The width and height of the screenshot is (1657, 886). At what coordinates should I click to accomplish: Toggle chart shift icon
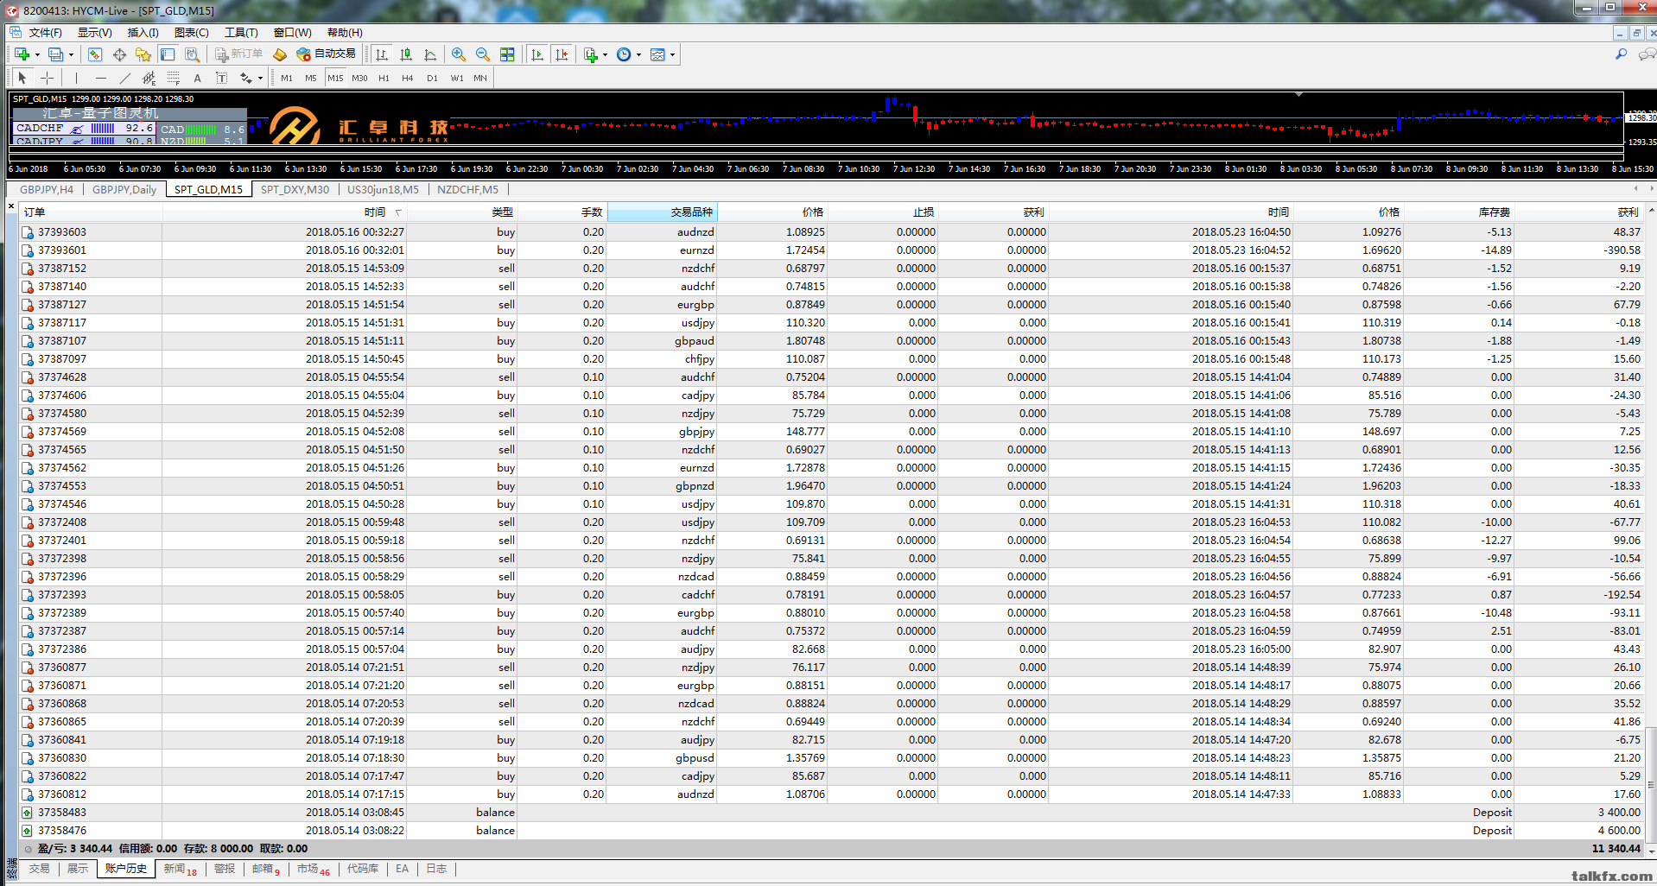pos(562,54)
